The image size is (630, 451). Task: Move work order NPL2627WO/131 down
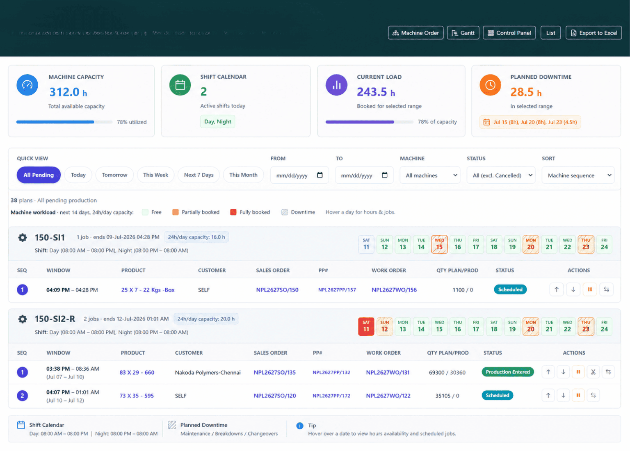(x=563, y=372)
